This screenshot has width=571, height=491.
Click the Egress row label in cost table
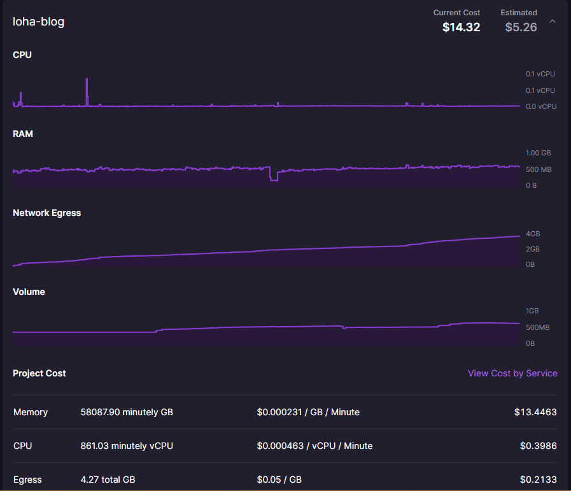27,480
